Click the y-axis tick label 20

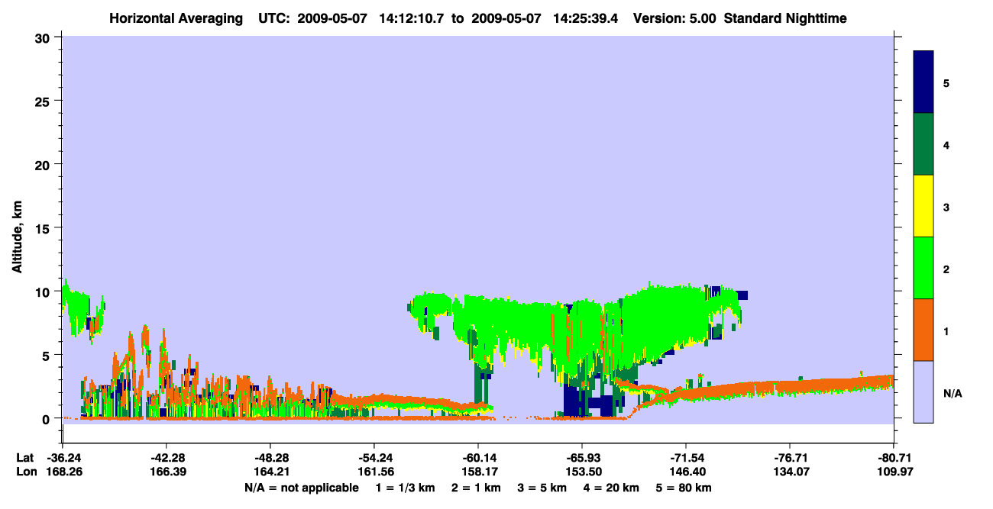point(44,164)
